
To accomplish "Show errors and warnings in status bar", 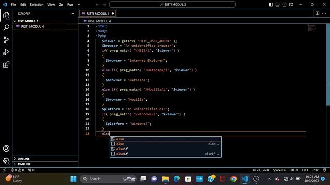I will coord(18,170).
